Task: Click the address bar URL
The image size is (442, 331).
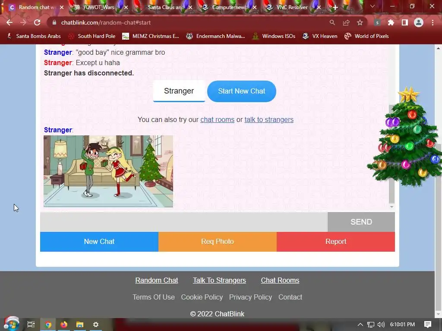Action: click(106, 22)
